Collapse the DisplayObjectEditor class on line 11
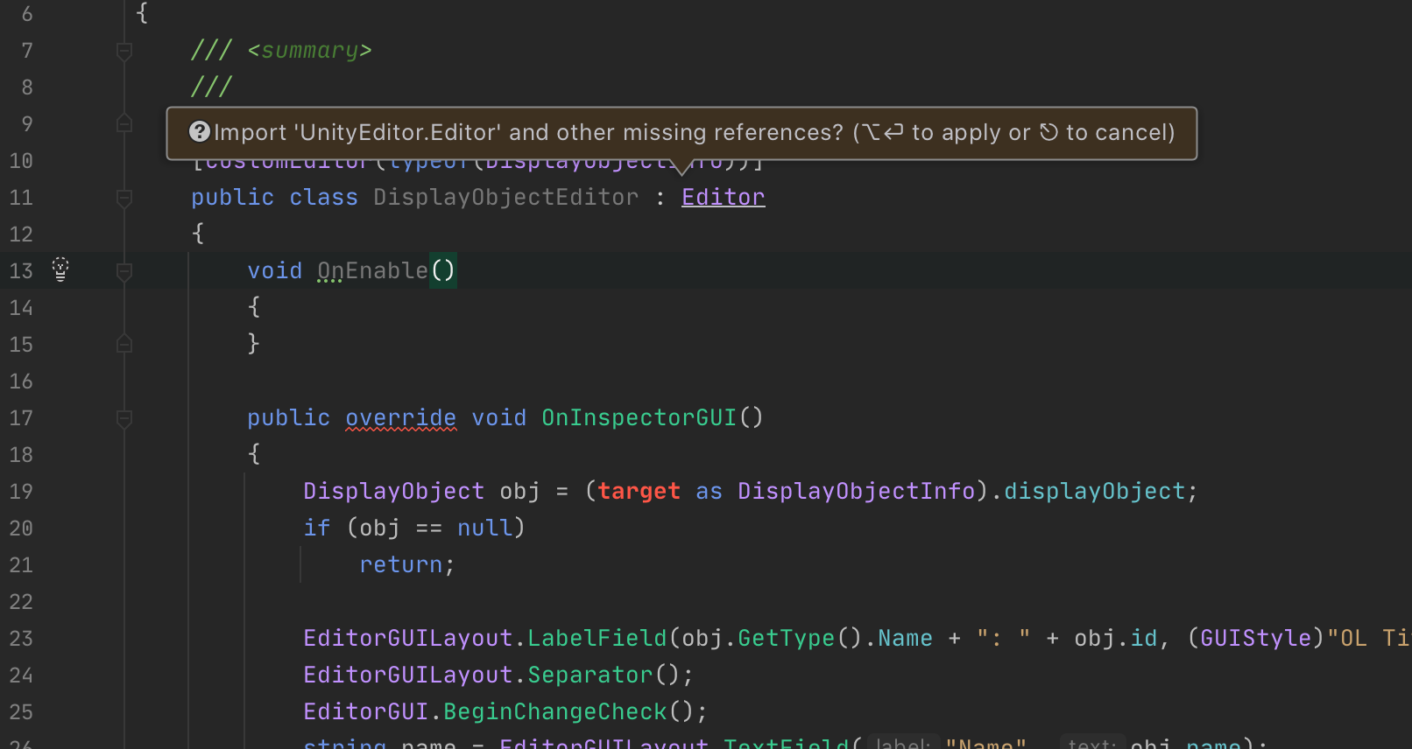Viewport: 1412px width, 749px height. tap(124, 198)
